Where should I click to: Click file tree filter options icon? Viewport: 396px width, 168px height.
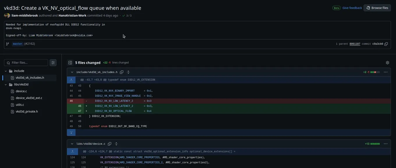pyautogui.click(x=53, y=63)
